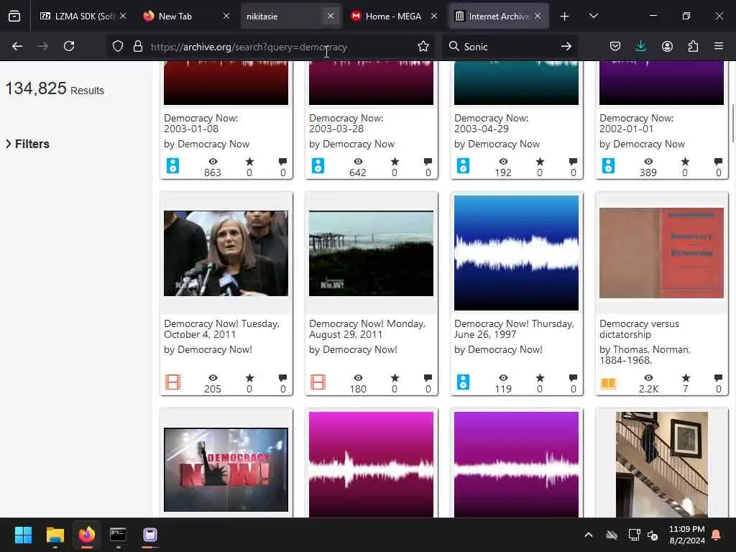736x552 pixels.
Task: Switch to the Home - MEGA tab
Action: tap(393, 17)
